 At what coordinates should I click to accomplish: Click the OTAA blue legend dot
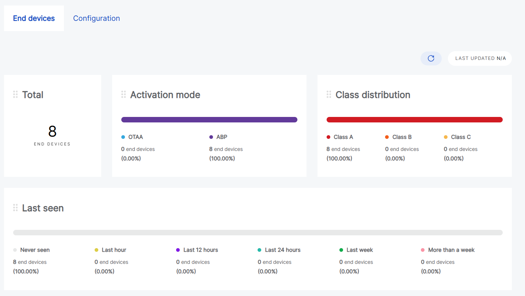123,137
